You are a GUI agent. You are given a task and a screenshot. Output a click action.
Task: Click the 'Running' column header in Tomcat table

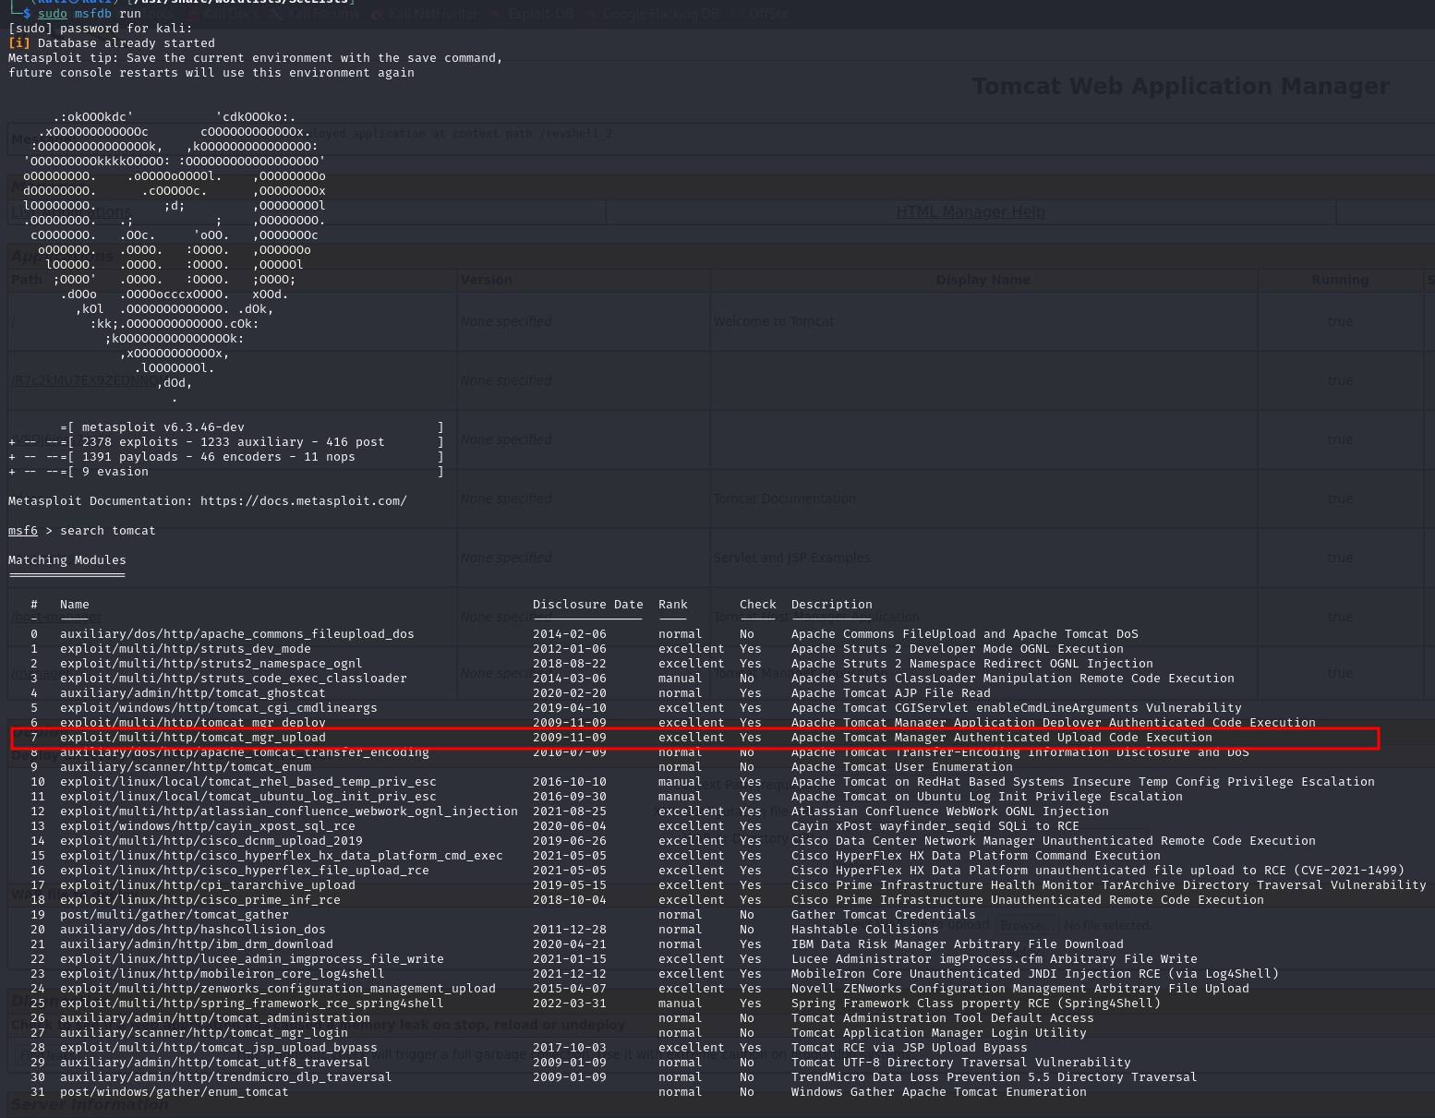(1340, 280)
